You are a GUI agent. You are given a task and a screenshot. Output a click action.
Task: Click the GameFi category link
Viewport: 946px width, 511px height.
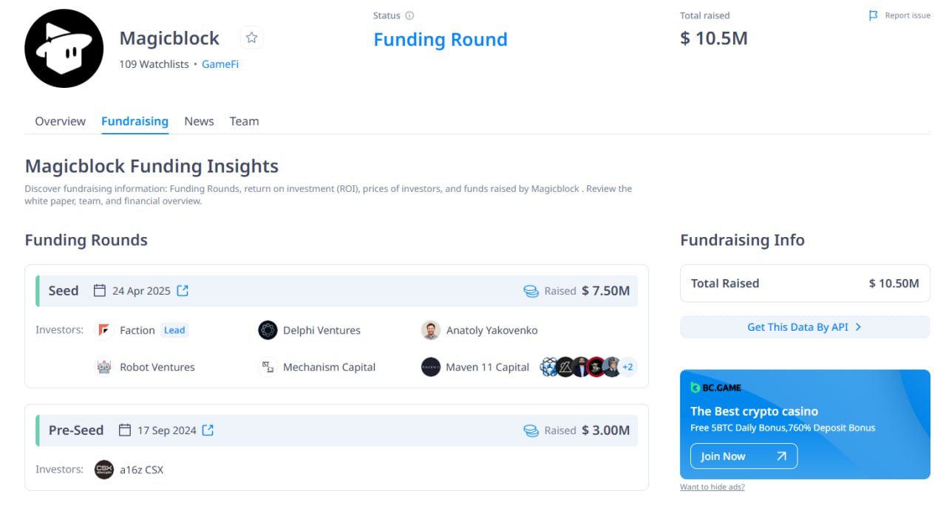coord(220,64)
